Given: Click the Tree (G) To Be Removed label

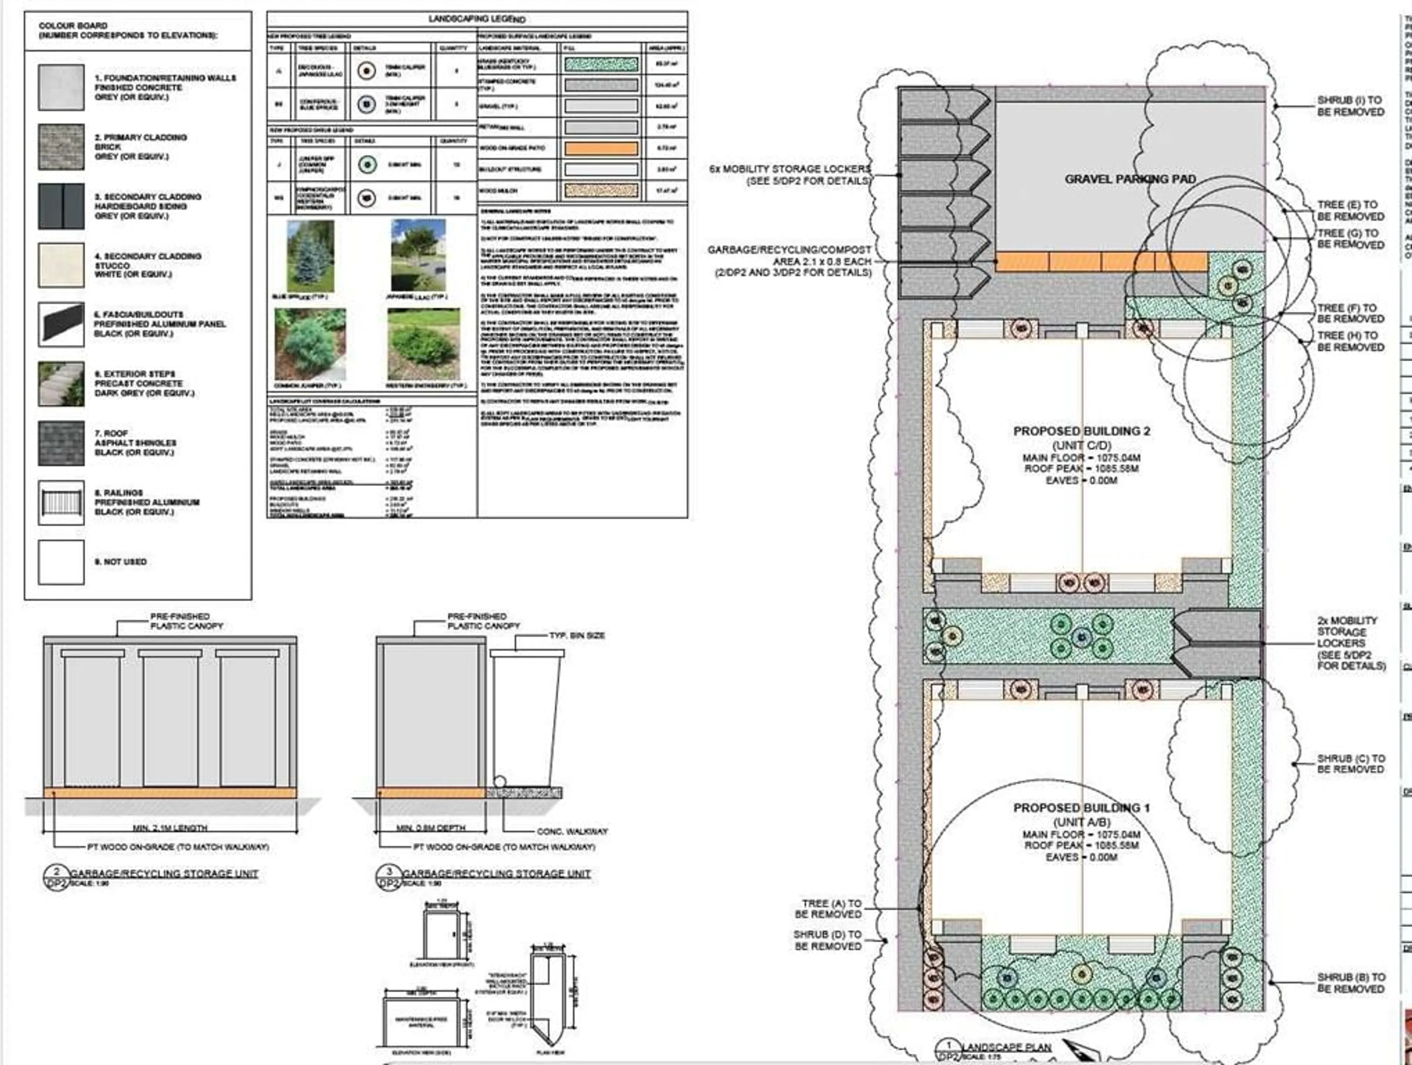Looking at the screenshot, I should (1351, 239).
